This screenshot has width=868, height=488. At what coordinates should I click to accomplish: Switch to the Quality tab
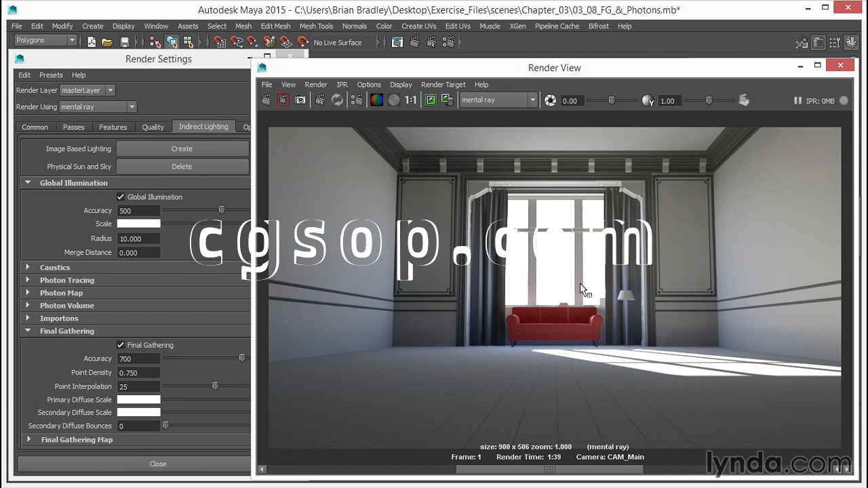coord(153,127)
